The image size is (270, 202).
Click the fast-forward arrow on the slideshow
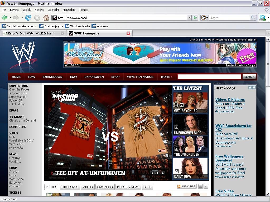163,173
